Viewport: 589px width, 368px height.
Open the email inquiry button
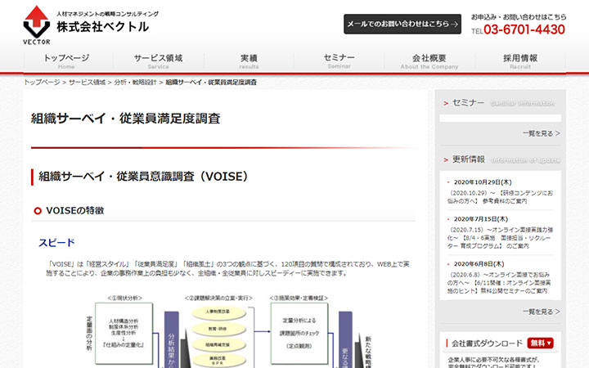(x=402, y=24)
